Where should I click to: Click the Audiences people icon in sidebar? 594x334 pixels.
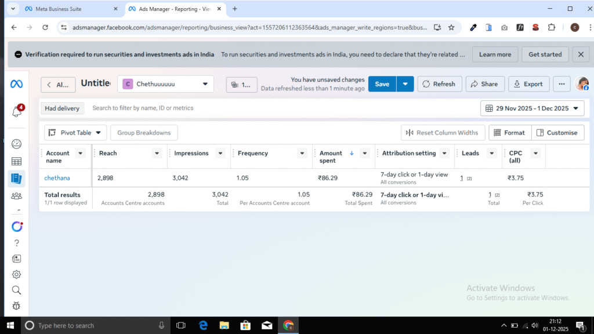[16, 196]
